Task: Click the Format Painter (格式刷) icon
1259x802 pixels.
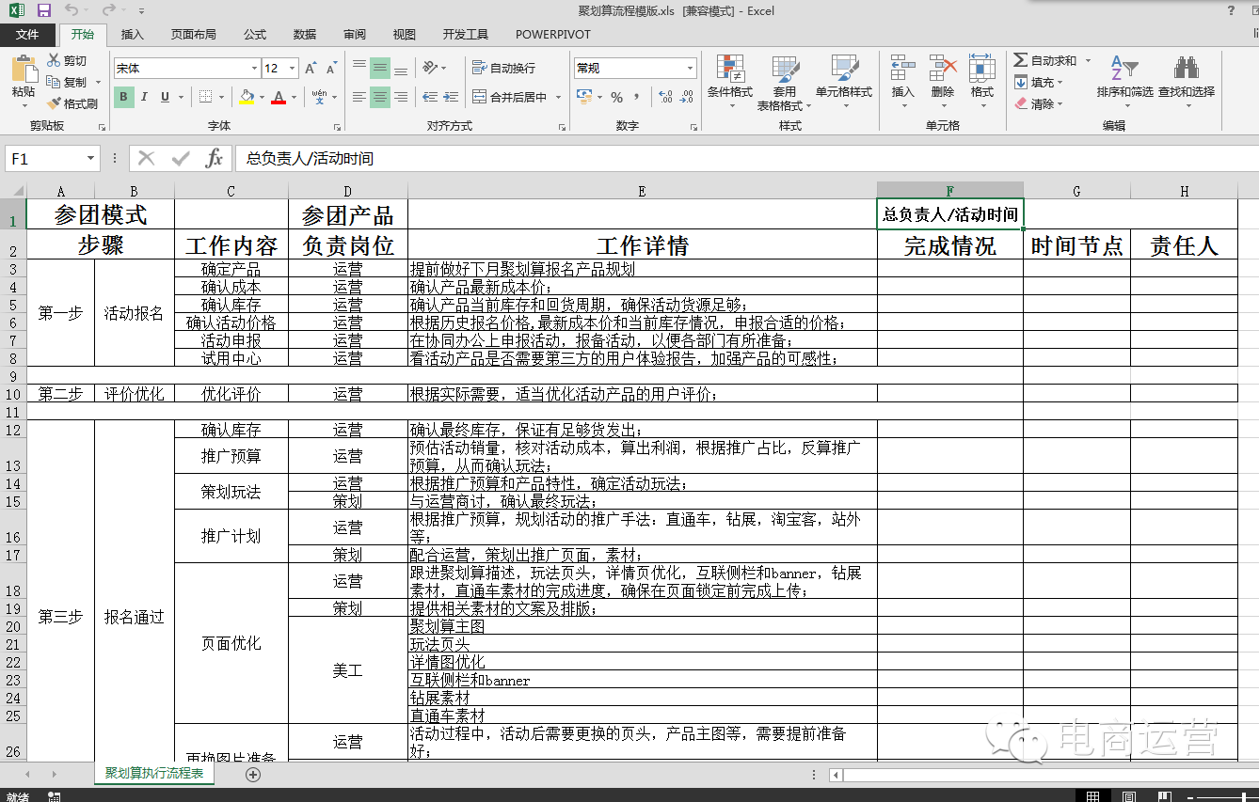Action: click(x=55, y=103)
